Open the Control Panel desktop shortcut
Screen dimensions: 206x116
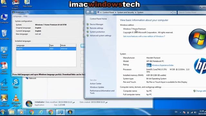(x=4, y=52)
